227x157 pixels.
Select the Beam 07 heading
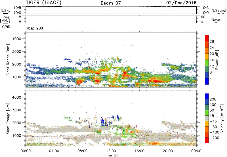pos(111,3)
